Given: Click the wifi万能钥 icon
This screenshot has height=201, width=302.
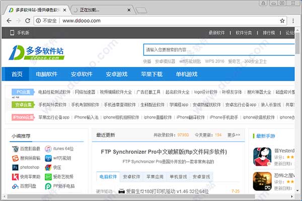Looking at the screenshot, I should 48,158.
